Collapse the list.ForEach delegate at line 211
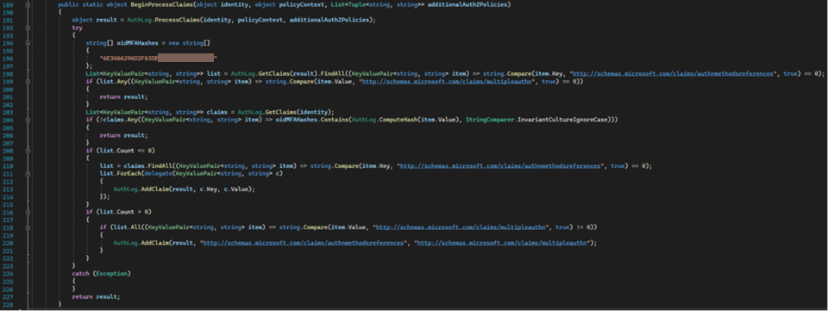The image size is (828, 311). point(27,173)
